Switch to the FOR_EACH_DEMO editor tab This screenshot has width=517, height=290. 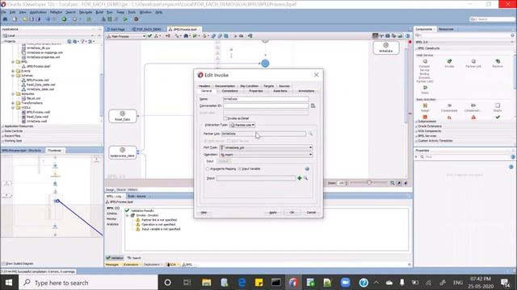coord(147,30)
